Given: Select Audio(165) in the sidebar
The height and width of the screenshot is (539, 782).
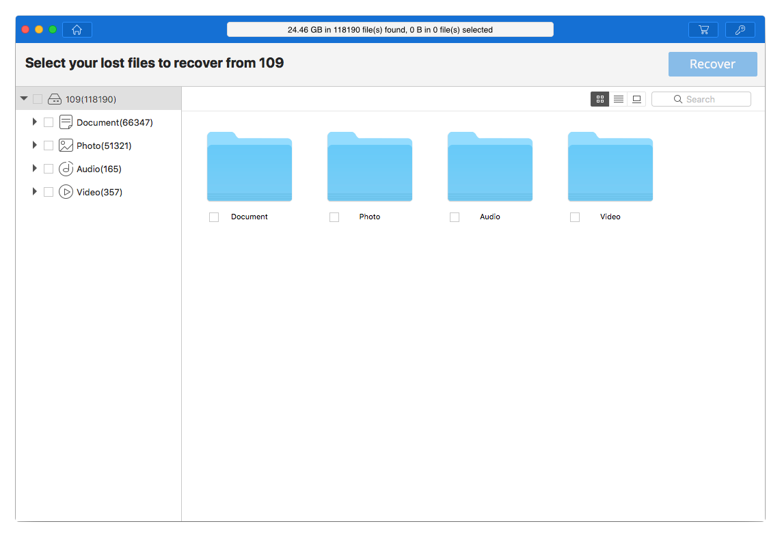Looking at the screenshot, I should [99, 169].
